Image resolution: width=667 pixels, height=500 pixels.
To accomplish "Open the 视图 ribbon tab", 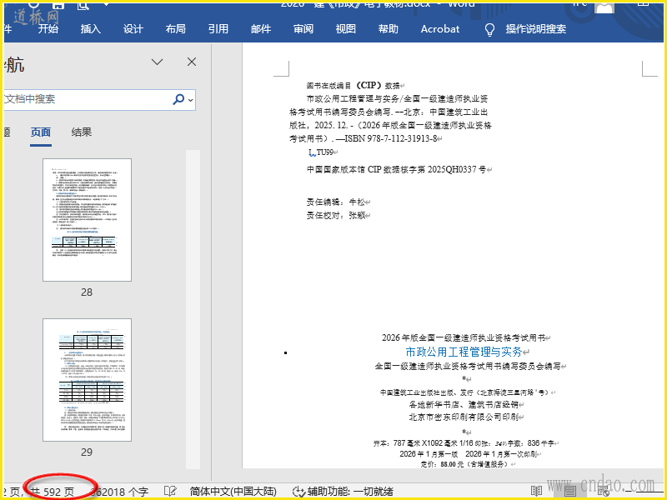I will pyautogui.click(x=346, y=29).
